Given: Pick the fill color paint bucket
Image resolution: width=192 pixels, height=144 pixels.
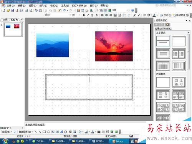Looking at the screenshot, I should pyautogui.click(x=80, y=132).
